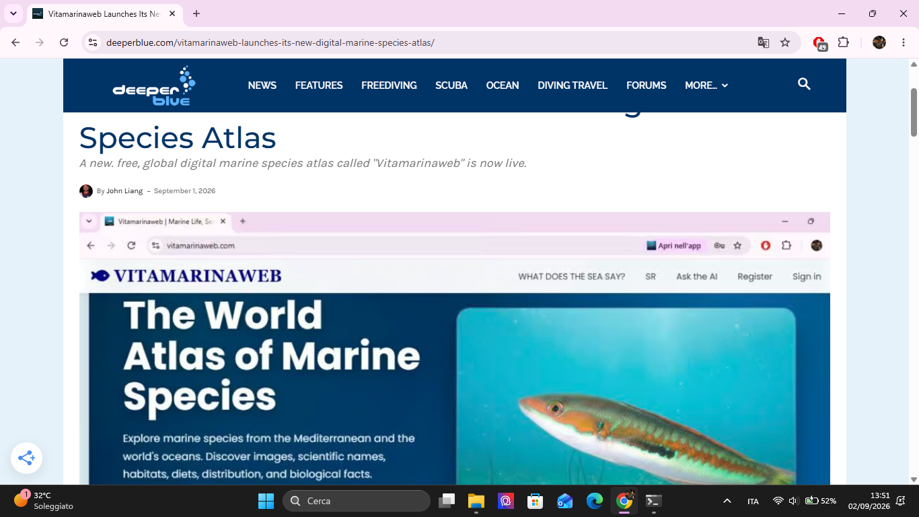Open the site search magnifier icon
919x517 pixels.
pyautogui.click(x=804, y=84)
